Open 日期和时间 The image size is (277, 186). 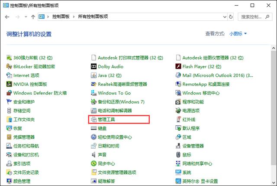109,146
